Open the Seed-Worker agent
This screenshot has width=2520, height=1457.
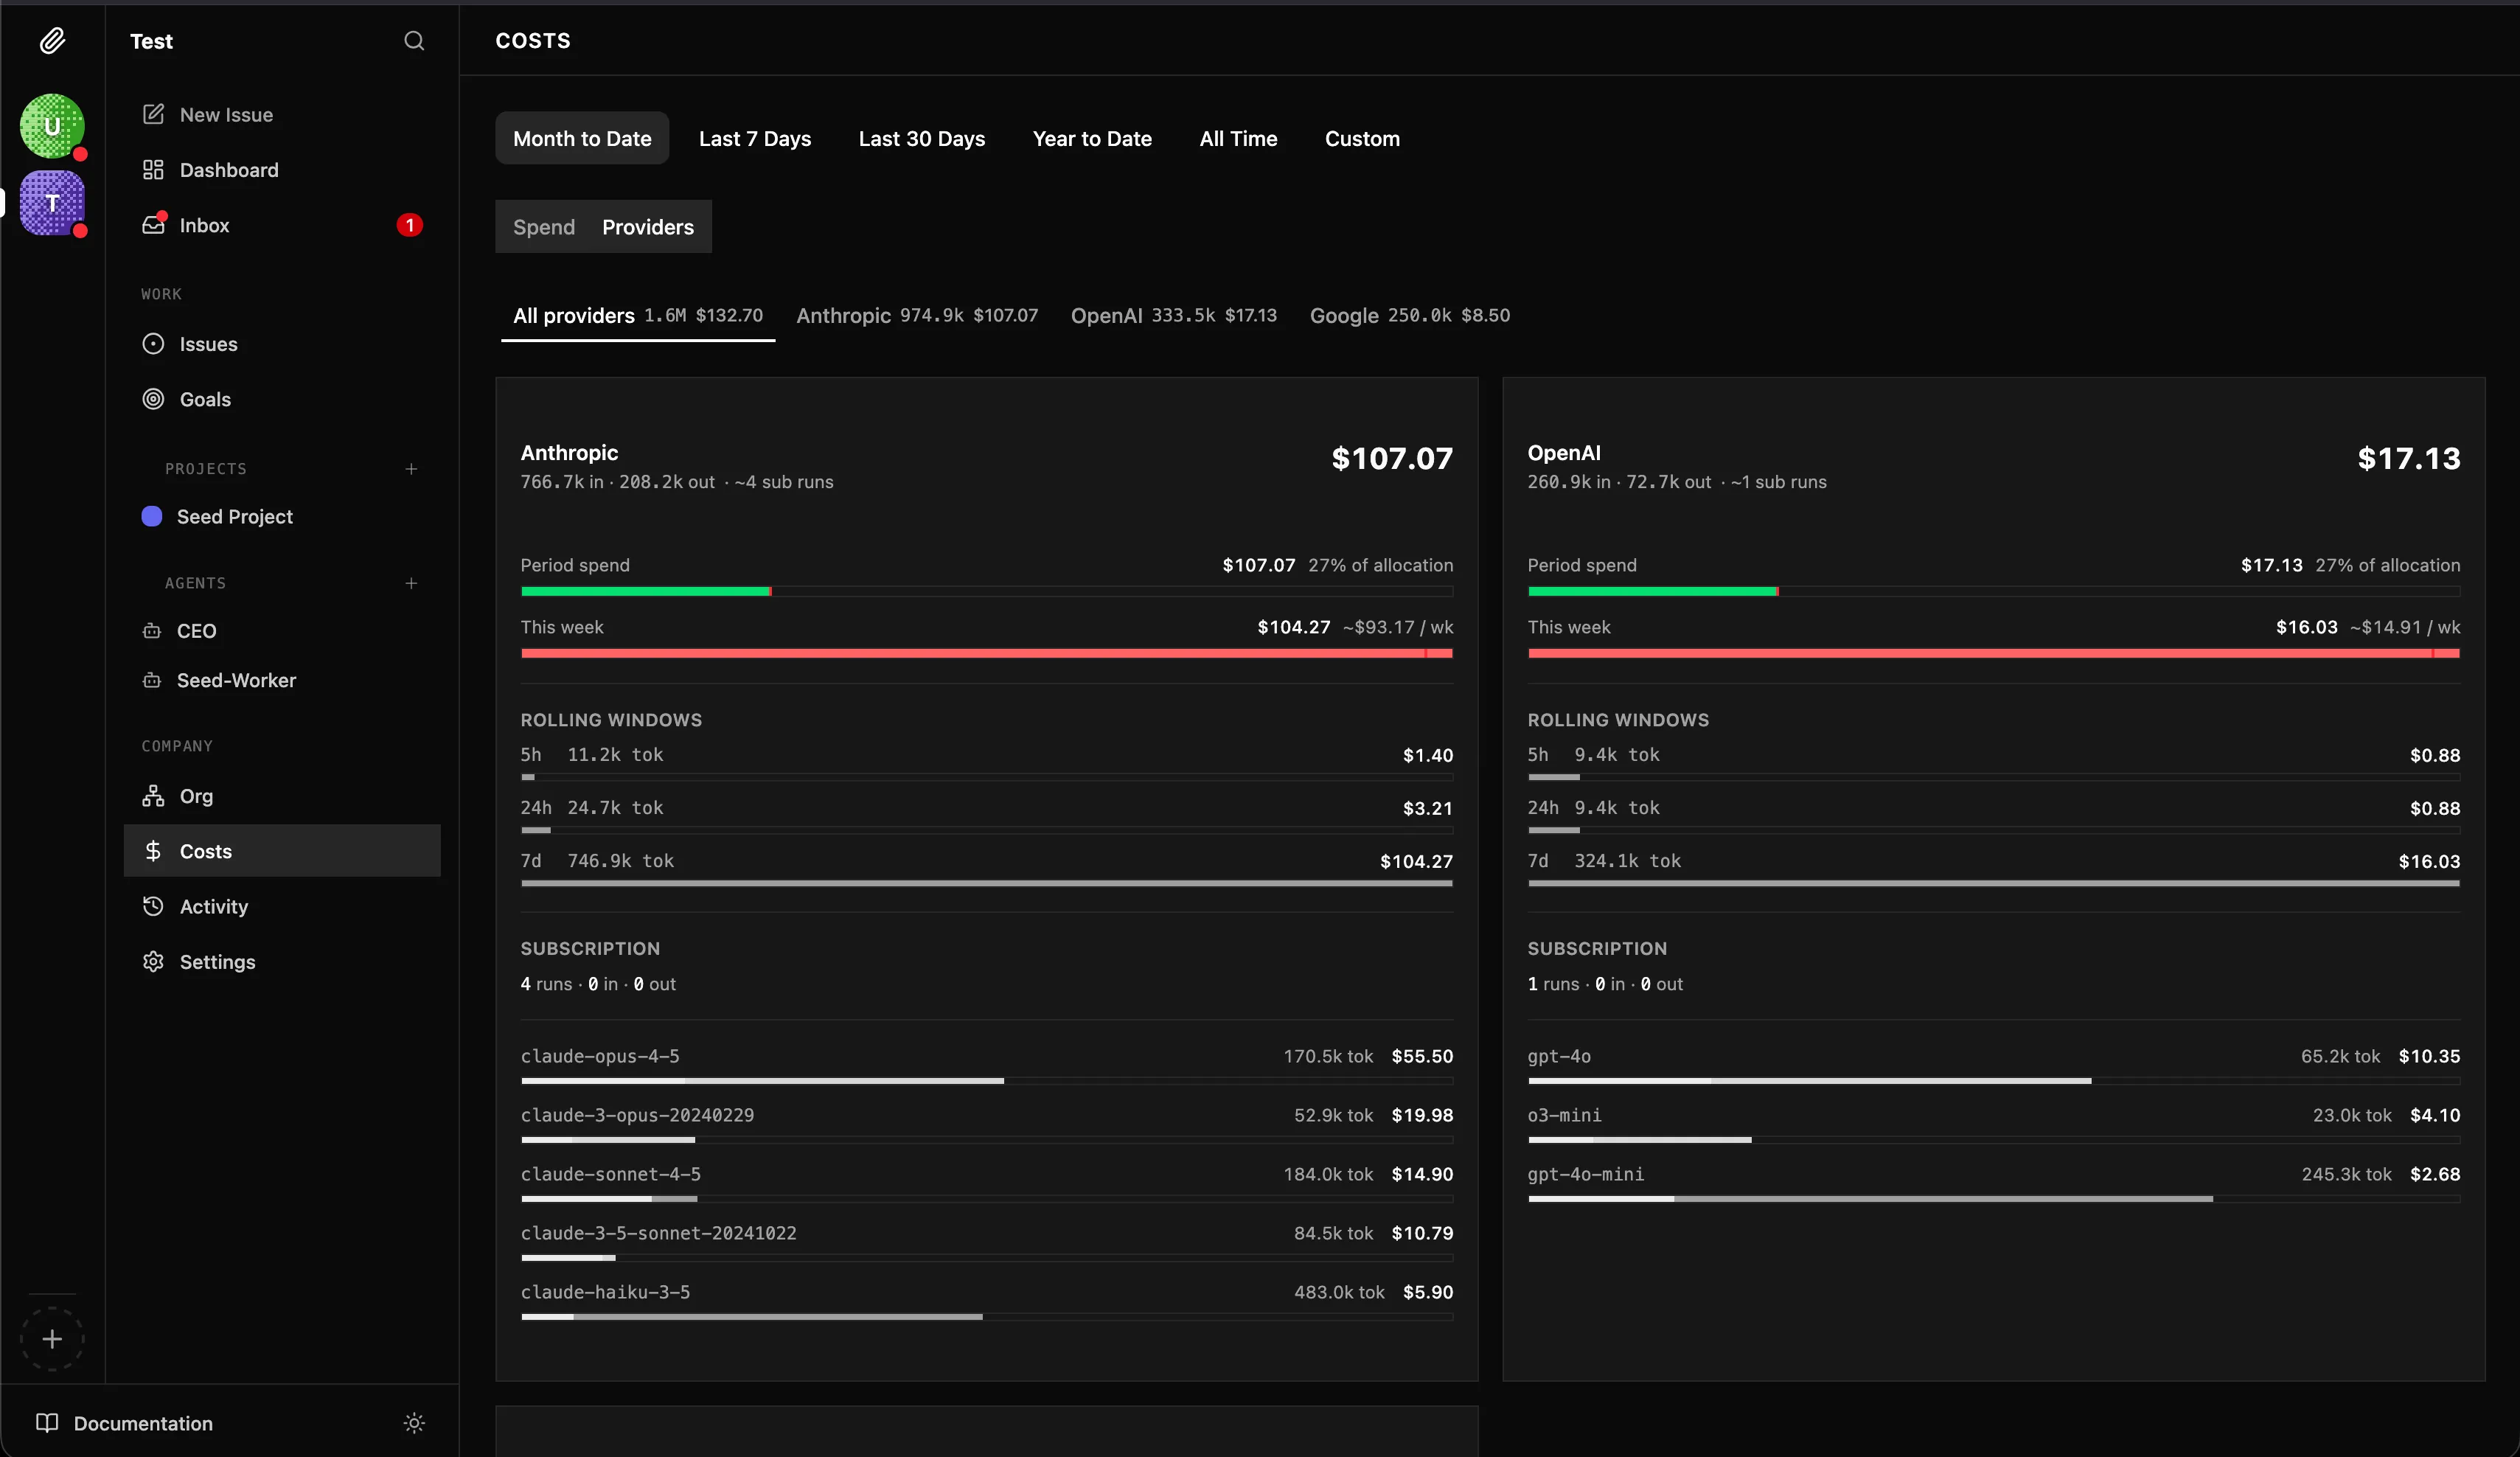tap(282, 680)
